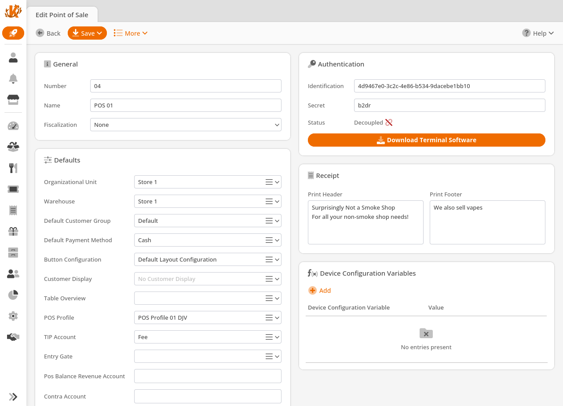Open the More menu
563x406 pixels.
tap(131, 33)
